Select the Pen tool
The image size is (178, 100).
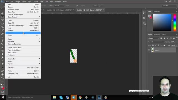pos(3,61)
